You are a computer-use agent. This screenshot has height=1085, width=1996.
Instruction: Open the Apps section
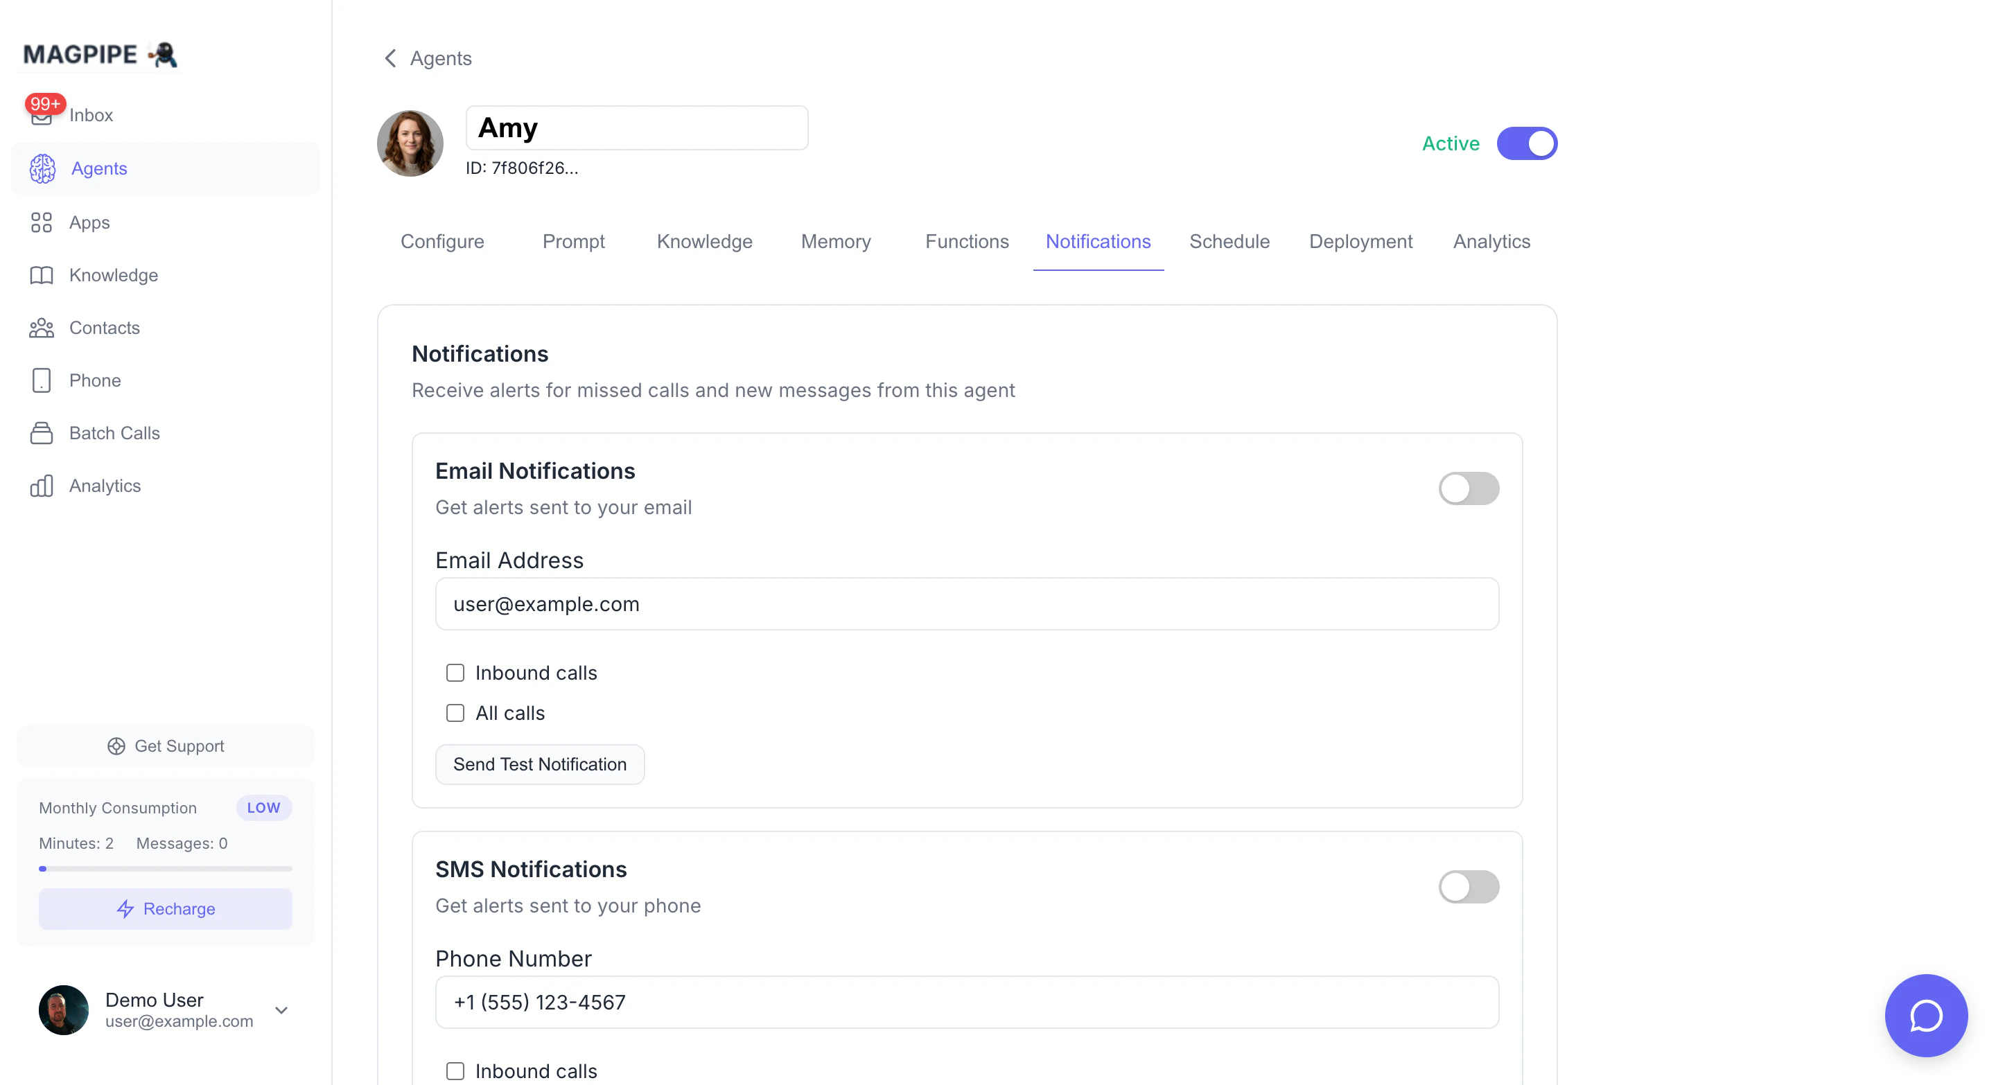click(x=90, y=222)
